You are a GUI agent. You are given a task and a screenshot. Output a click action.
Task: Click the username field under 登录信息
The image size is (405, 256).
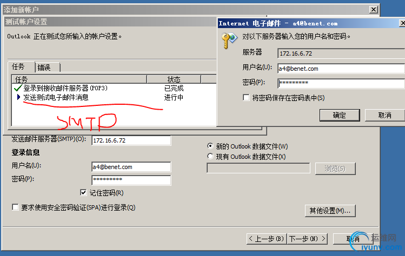(131, 167)
